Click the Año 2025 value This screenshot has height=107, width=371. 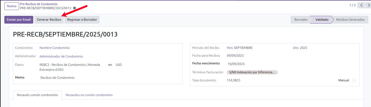pyautogui.click(x=304, y=48)
